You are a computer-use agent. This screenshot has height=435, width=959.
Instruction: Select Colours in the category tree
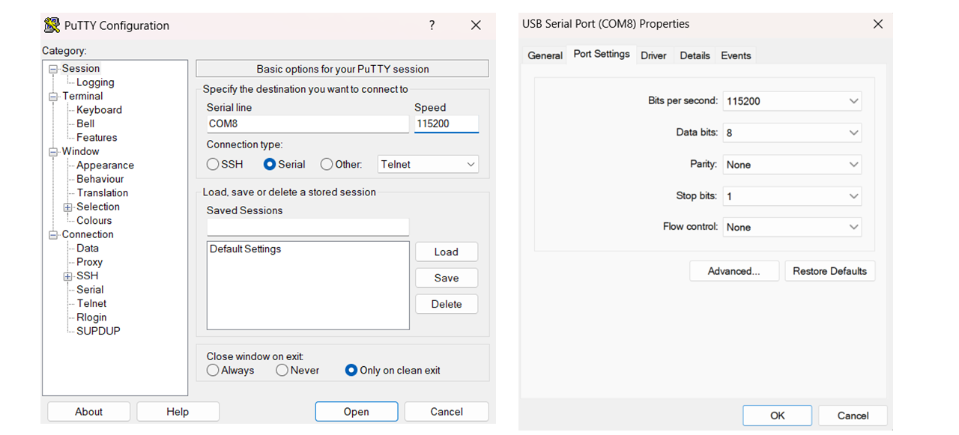pyautogui.click(x=94, y=221)
